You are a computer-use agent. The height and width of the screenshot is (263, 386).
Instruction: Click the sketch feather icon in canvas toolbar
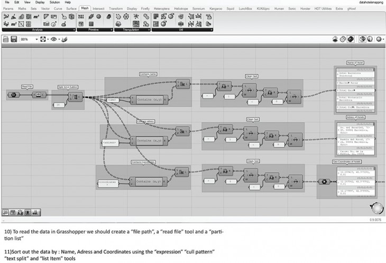pos(65,40)
